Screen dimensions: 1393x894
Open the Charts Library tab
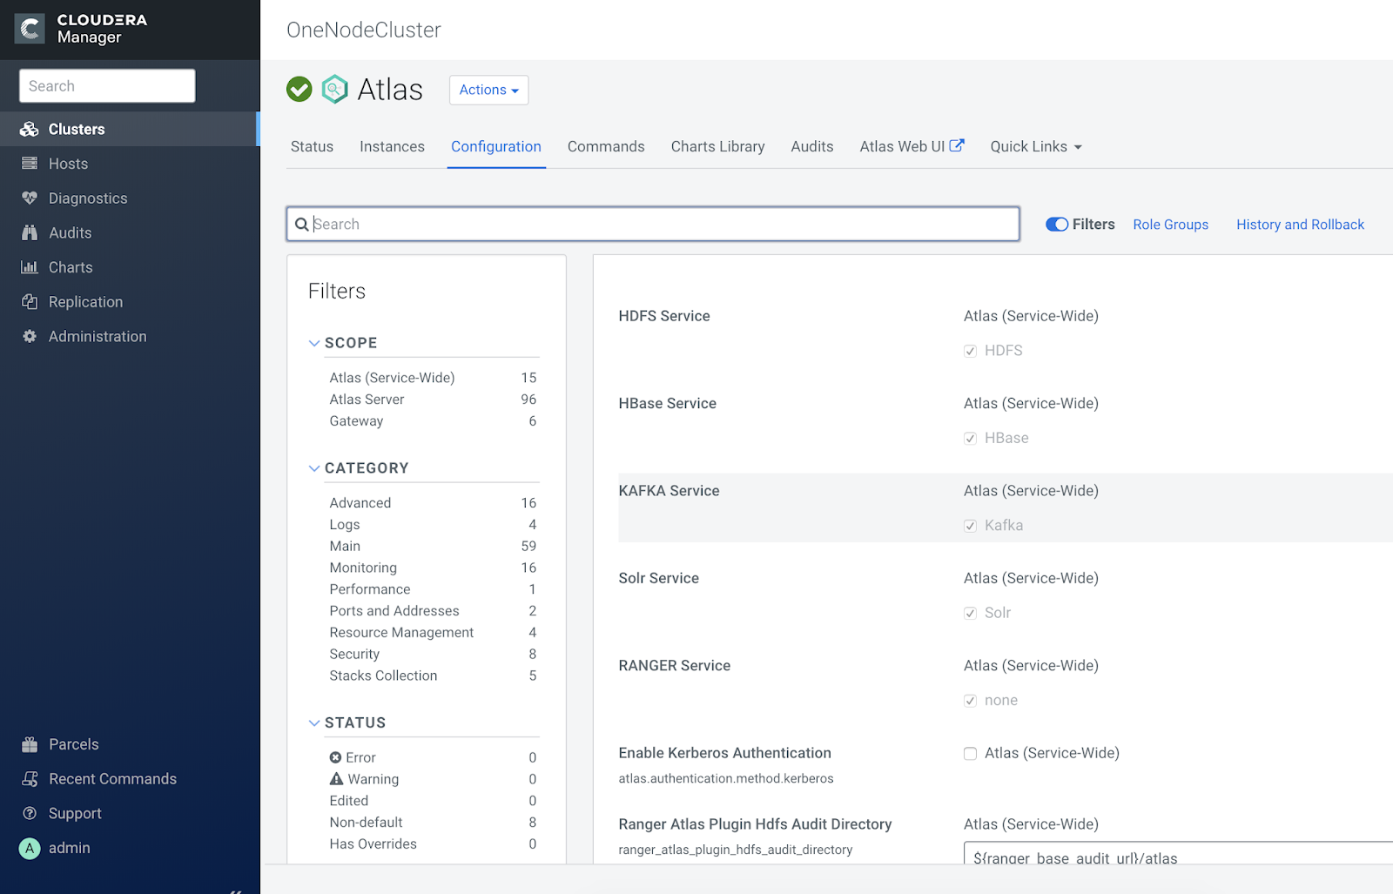(x=717, y=147)
